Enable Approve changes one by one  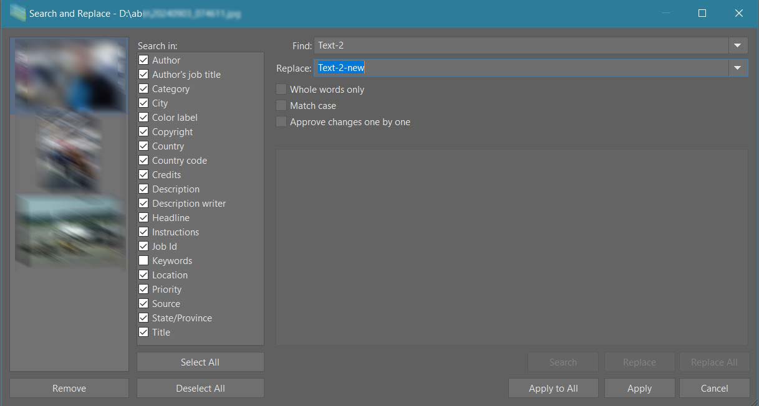pos(281,122)
